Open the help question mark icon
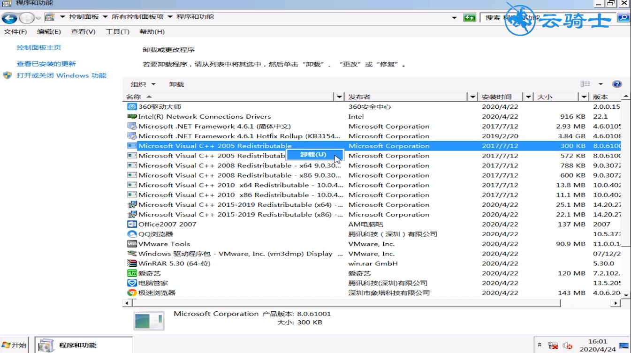This screenshot has width=631, height=353. pos(617,84)
